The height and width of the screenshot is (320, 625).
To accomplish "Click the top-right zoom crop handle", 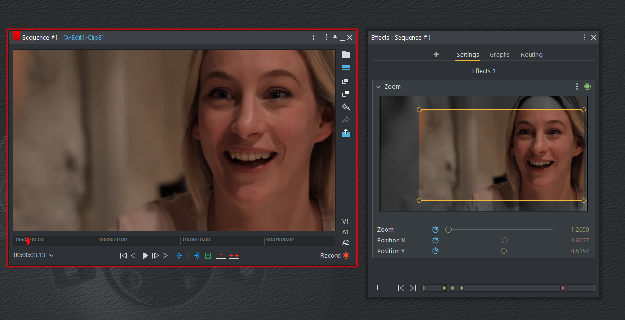I will [x=584, y=110].
